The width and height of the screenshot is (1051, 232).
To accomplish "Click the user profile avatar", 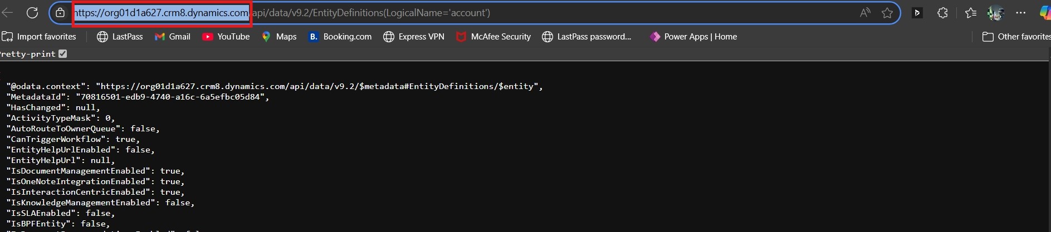I will [x=996, y=13].
